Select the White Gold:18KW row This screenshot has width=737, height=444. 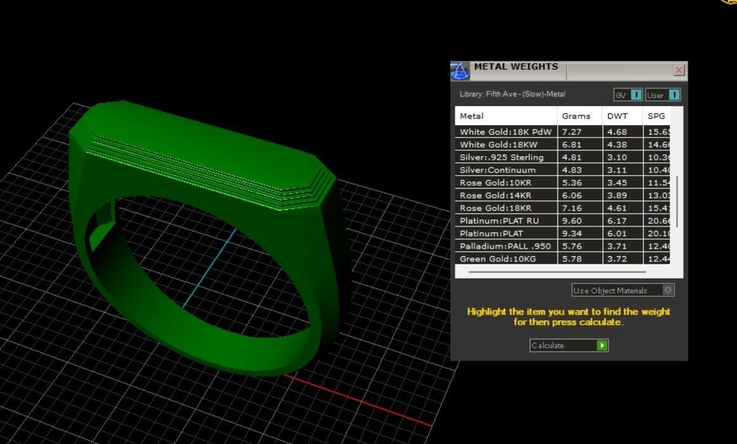click(562, 144)
